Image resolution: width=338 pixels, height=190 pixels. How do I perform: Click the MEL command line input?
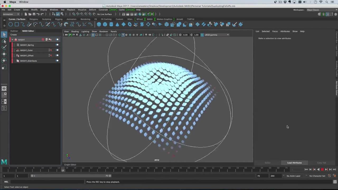[48, 182]
